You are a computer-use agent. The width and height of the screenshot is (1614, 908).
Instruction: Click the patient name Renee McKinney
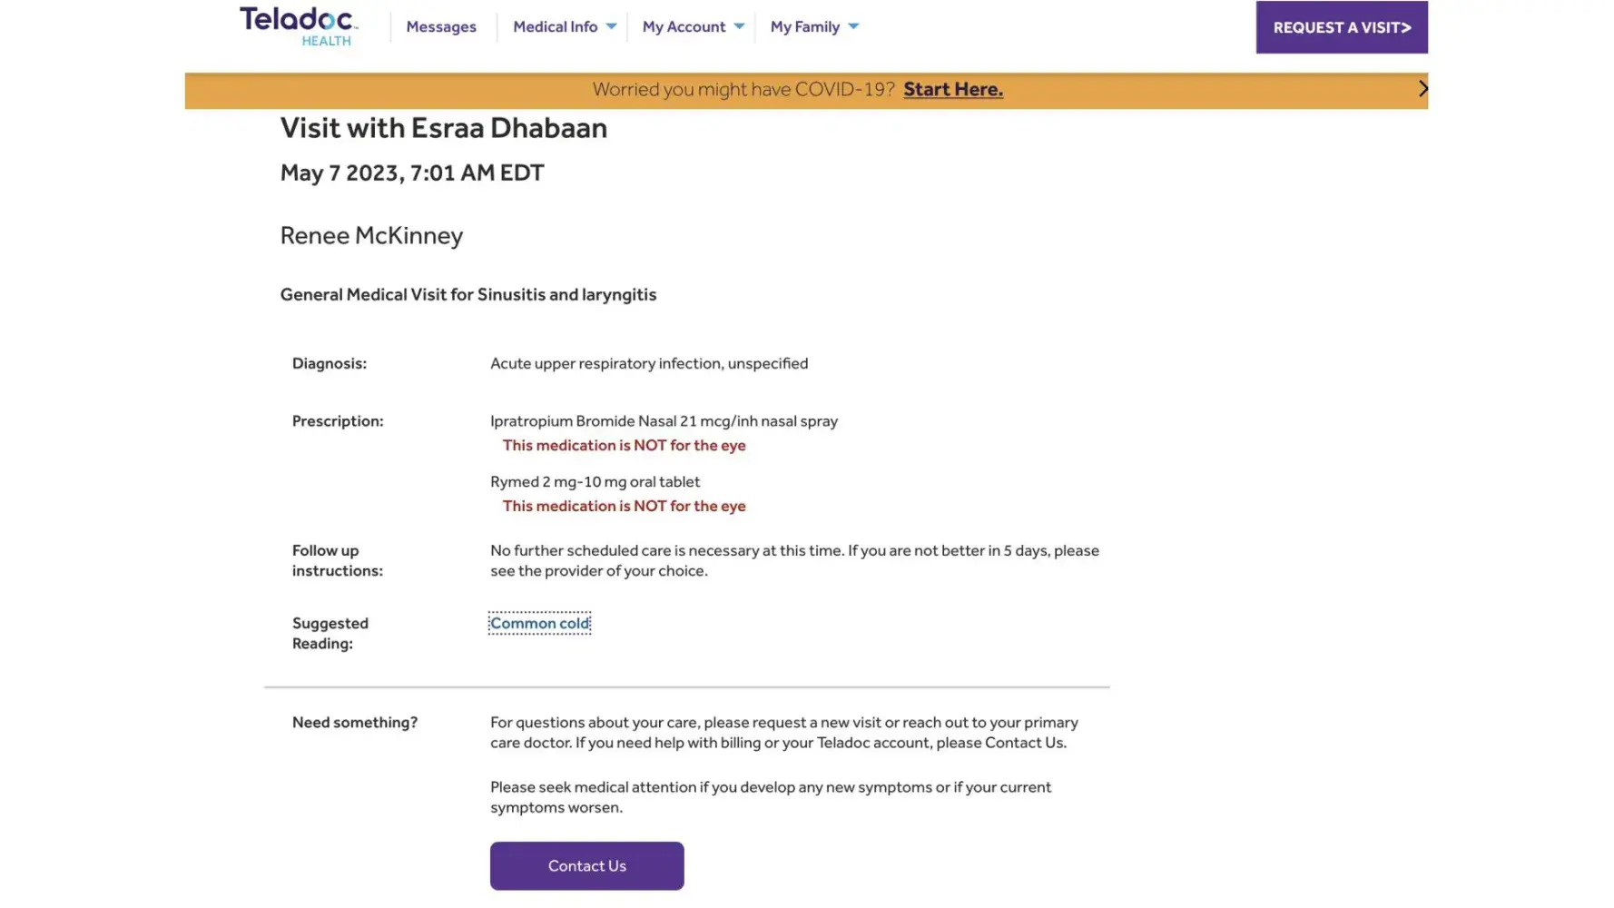click(x=371, y=236)
